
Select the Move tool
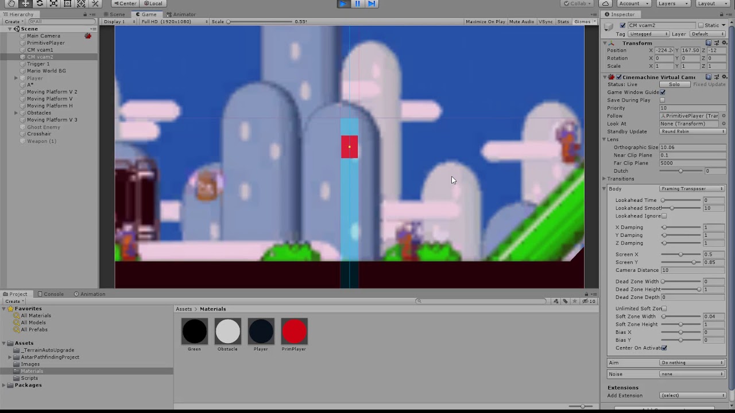(x=26, y=3)
